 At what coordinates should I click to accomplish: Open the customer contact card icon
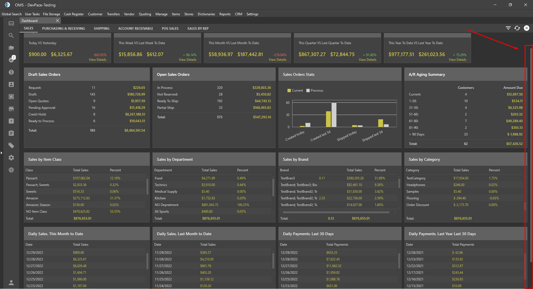coord(11,84)
